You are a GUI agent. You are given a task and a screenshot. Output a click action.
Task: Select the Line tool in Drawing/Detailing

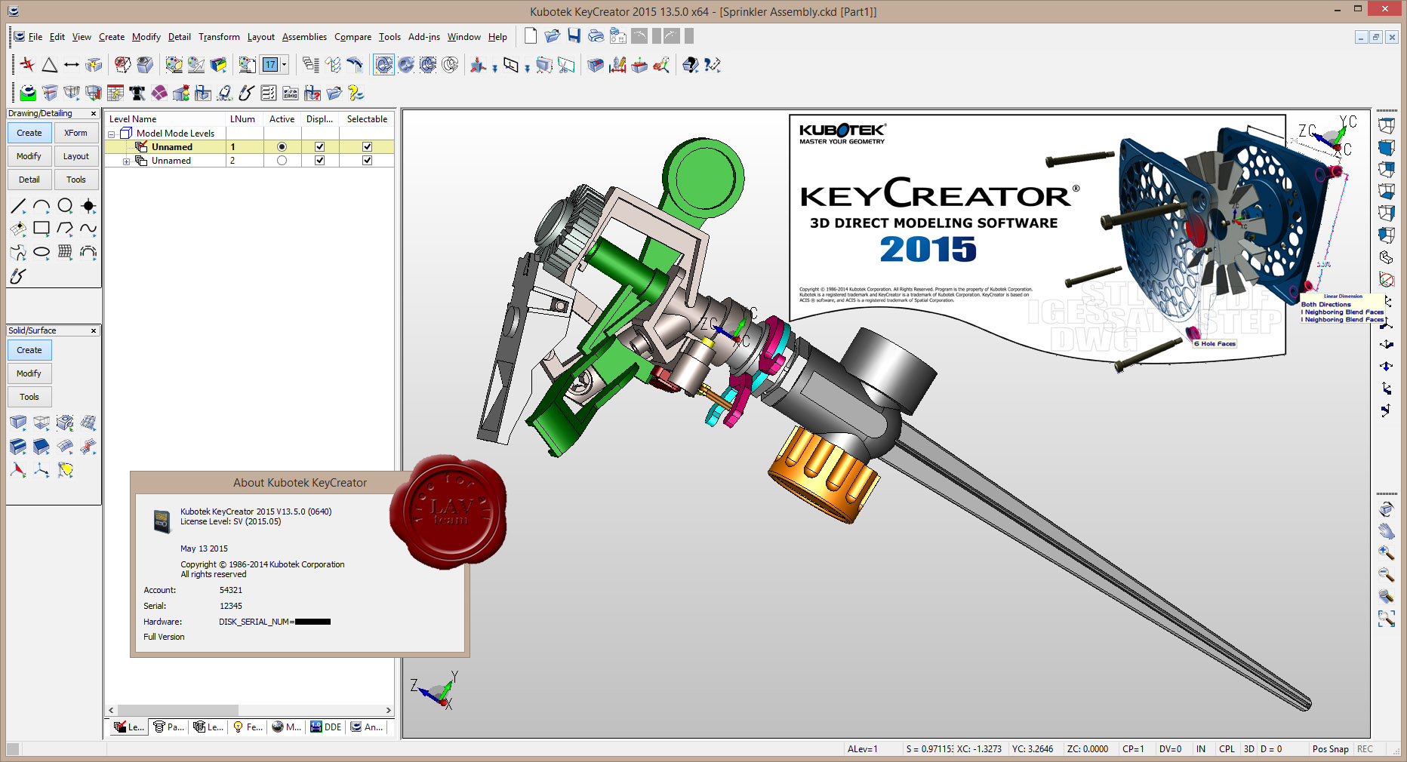coord(18,205)
